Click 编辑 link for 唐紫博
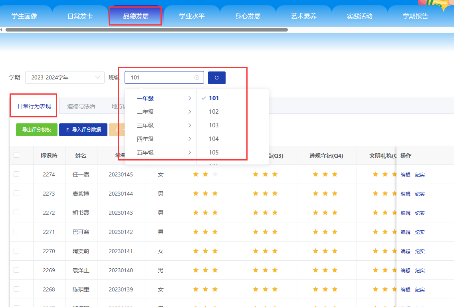454x307 pixels. (x=405, y=194)
